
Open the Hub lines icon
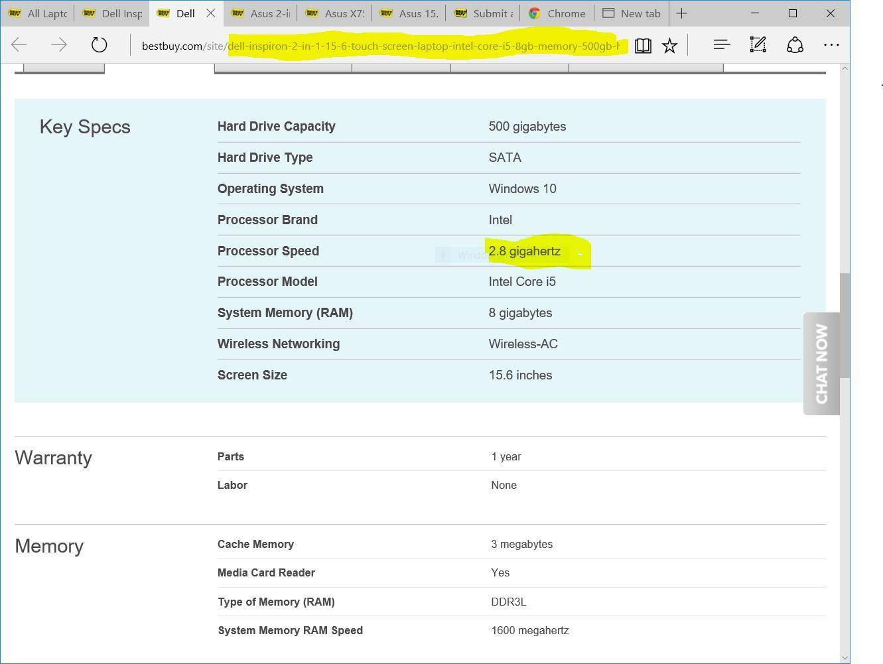tap(721, 45)
